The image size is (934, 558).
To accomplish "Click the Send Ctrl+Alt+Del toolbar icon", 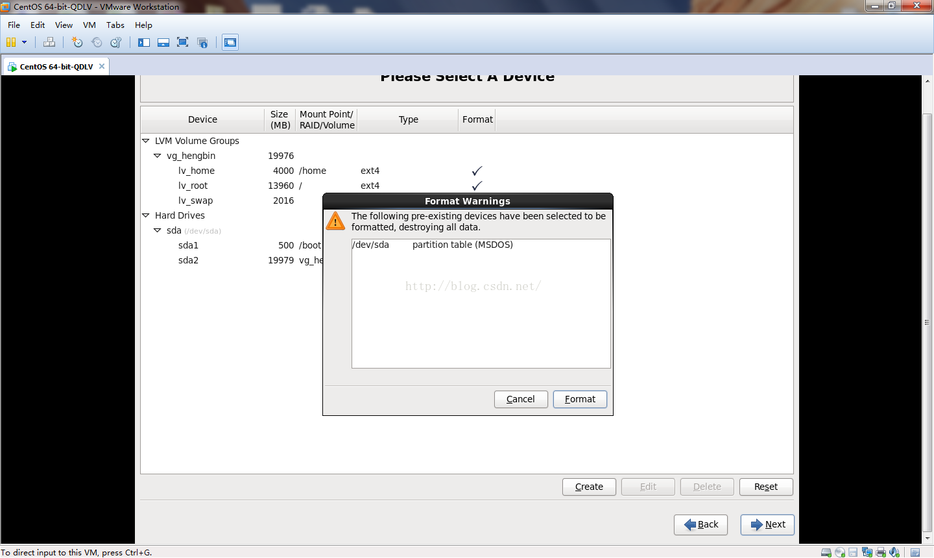I will tap(49, 42).
